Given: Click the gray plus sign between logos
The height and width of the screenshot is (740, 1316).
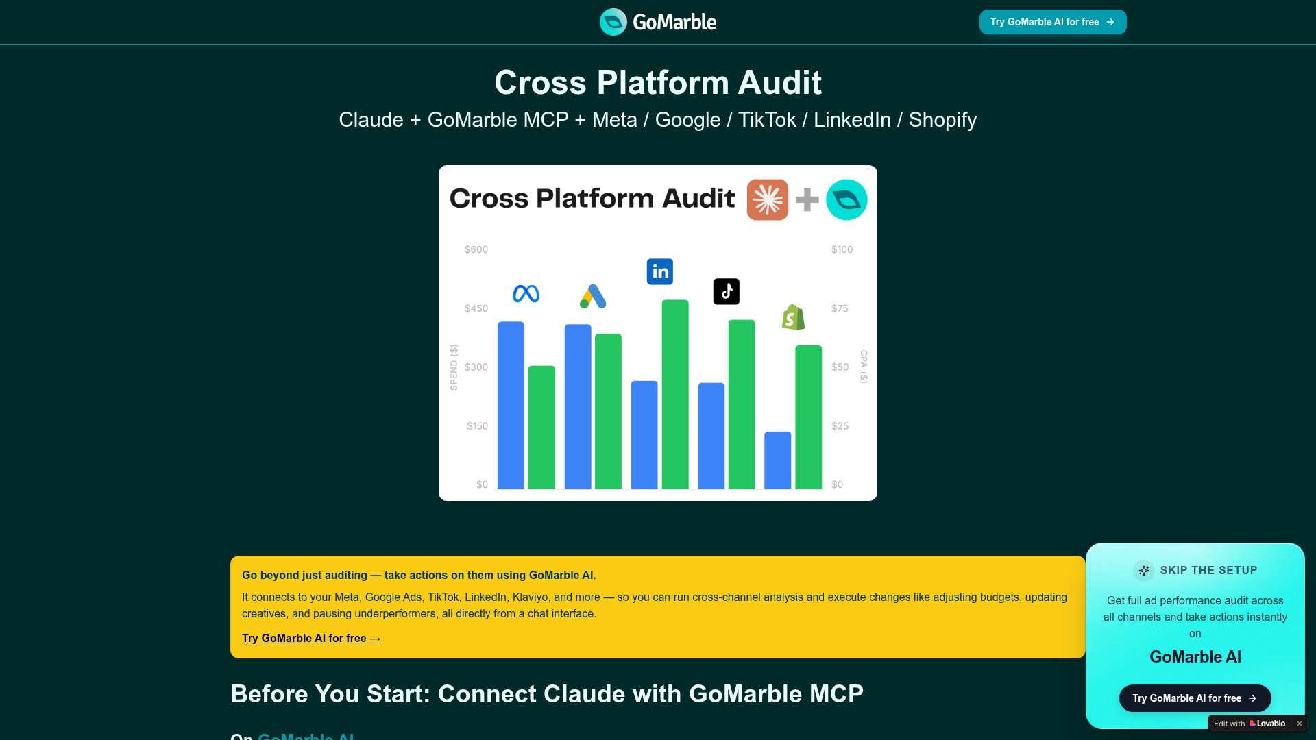Looking at the screenshot, I should (807, 199).
